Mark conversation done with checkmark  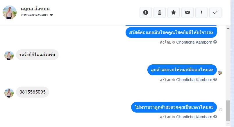click(x=215, y=12)
